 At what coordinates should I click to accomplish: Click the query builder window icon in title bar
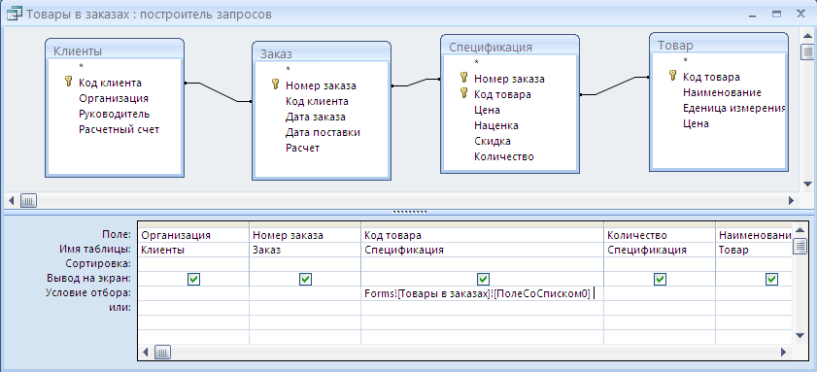tap(14, 14)
